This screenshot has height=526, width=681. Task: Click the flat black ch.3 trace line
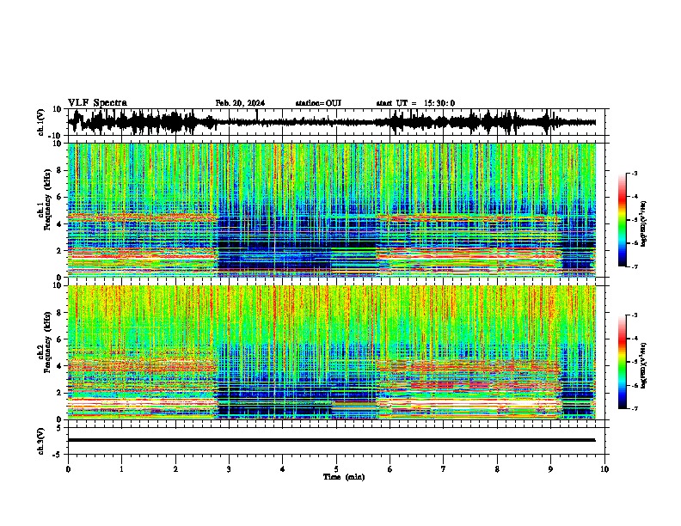click(x=331, y=440)
